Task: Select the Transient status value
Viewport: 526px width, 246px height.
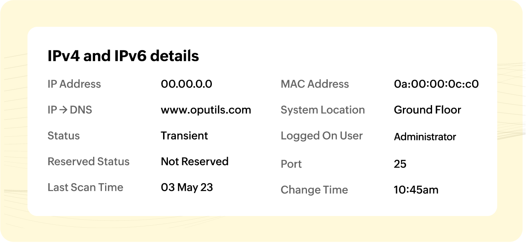Action: tap(184, 136)
